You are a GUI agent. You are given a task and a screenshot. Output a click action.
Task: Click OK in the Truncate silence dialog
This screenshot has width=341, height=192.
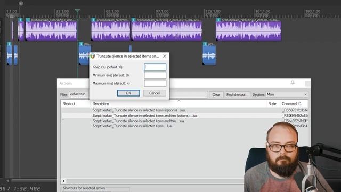[x=128, y=93]
